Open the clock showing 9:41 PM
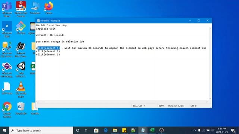 [222, 130]
